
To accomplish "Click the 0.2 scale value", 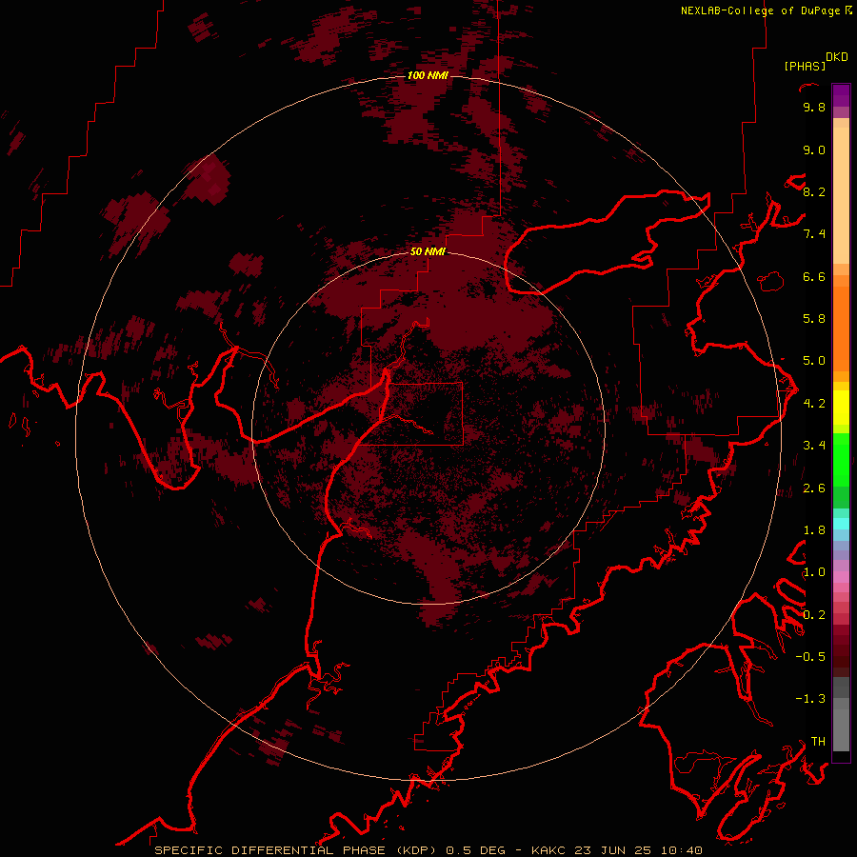I will (814, 615).
